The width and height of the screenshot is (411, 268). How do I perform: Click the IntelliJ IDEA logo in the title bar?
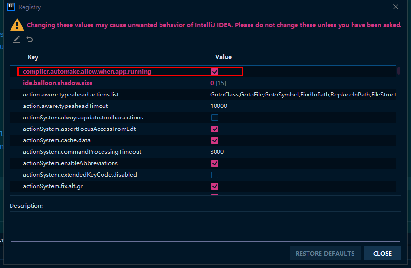tap(11, 7)
